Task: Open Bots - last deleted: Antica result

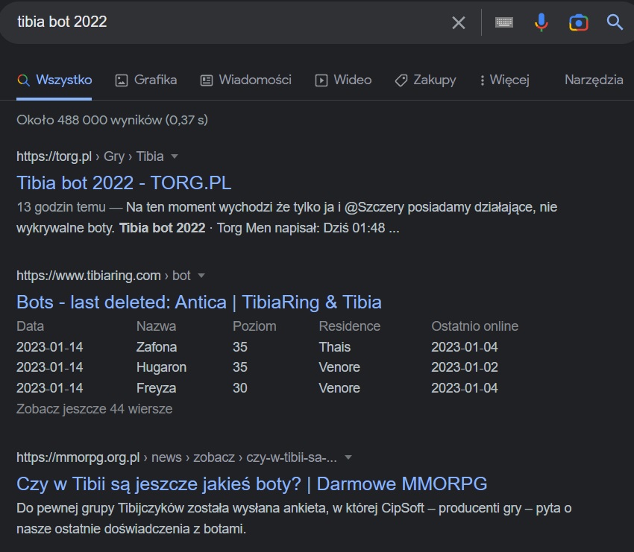Action: (x=198, y=302)
